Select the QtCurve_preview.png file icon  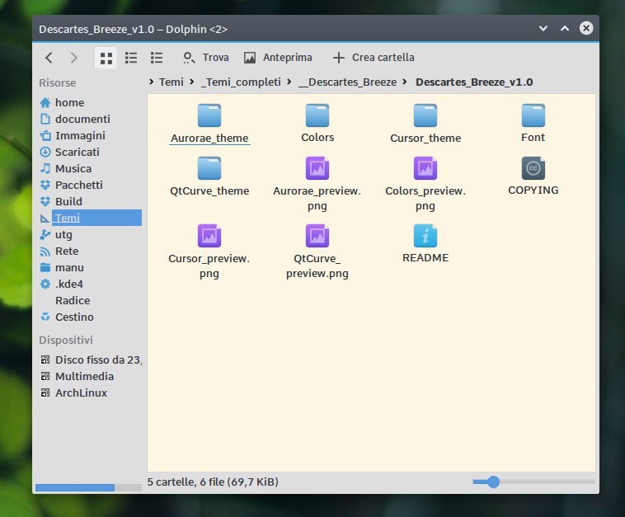317,236
